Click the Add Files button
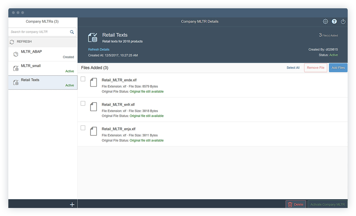356x216 pixels. [338, 68]
